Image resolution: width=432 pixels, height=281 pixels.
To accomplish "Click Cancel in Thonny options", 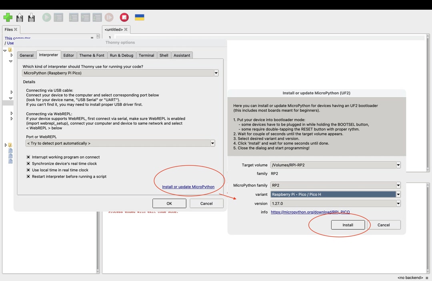I will [x=206, y=203].
